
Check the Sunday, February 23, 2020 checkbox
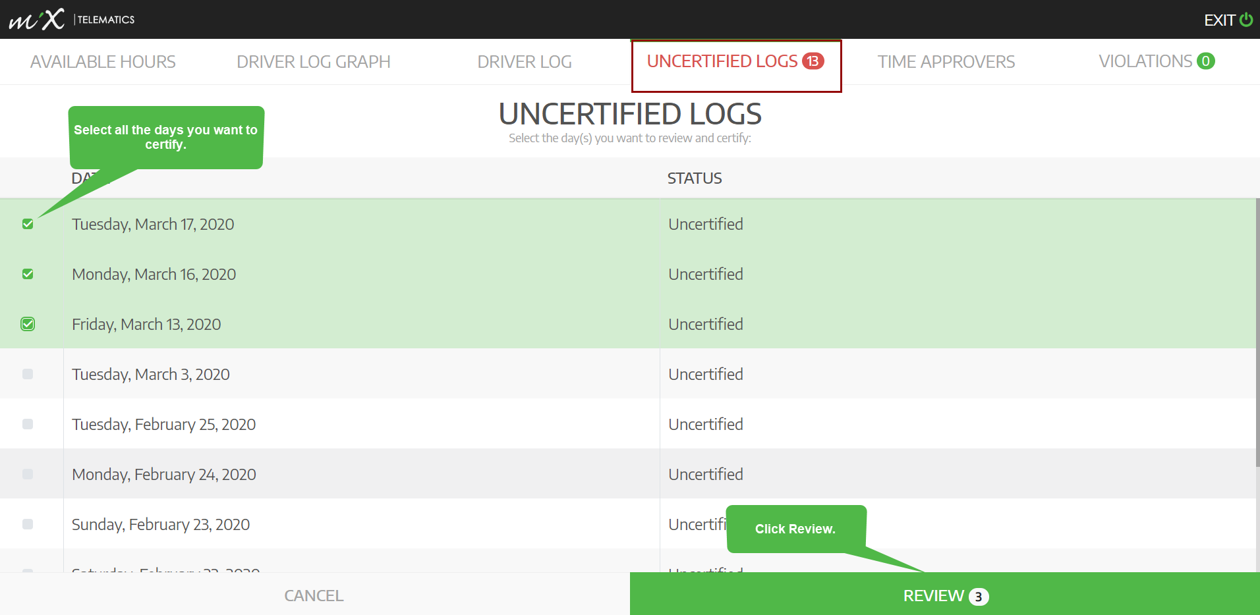point(28,524)
